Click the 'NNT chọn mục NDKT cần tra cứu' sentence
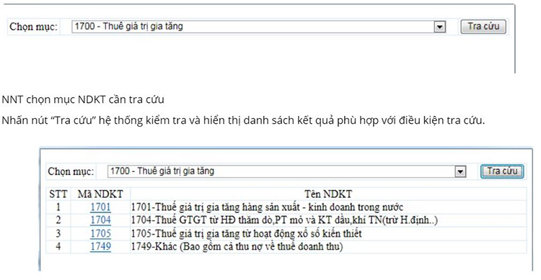The image size is (541, 280). [83, 99]
